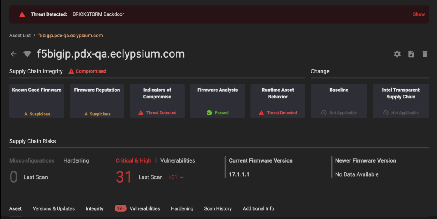The image size is (437, 219).
Task: Click the back arrow beside asset name
Action: [x=14, y=54]
